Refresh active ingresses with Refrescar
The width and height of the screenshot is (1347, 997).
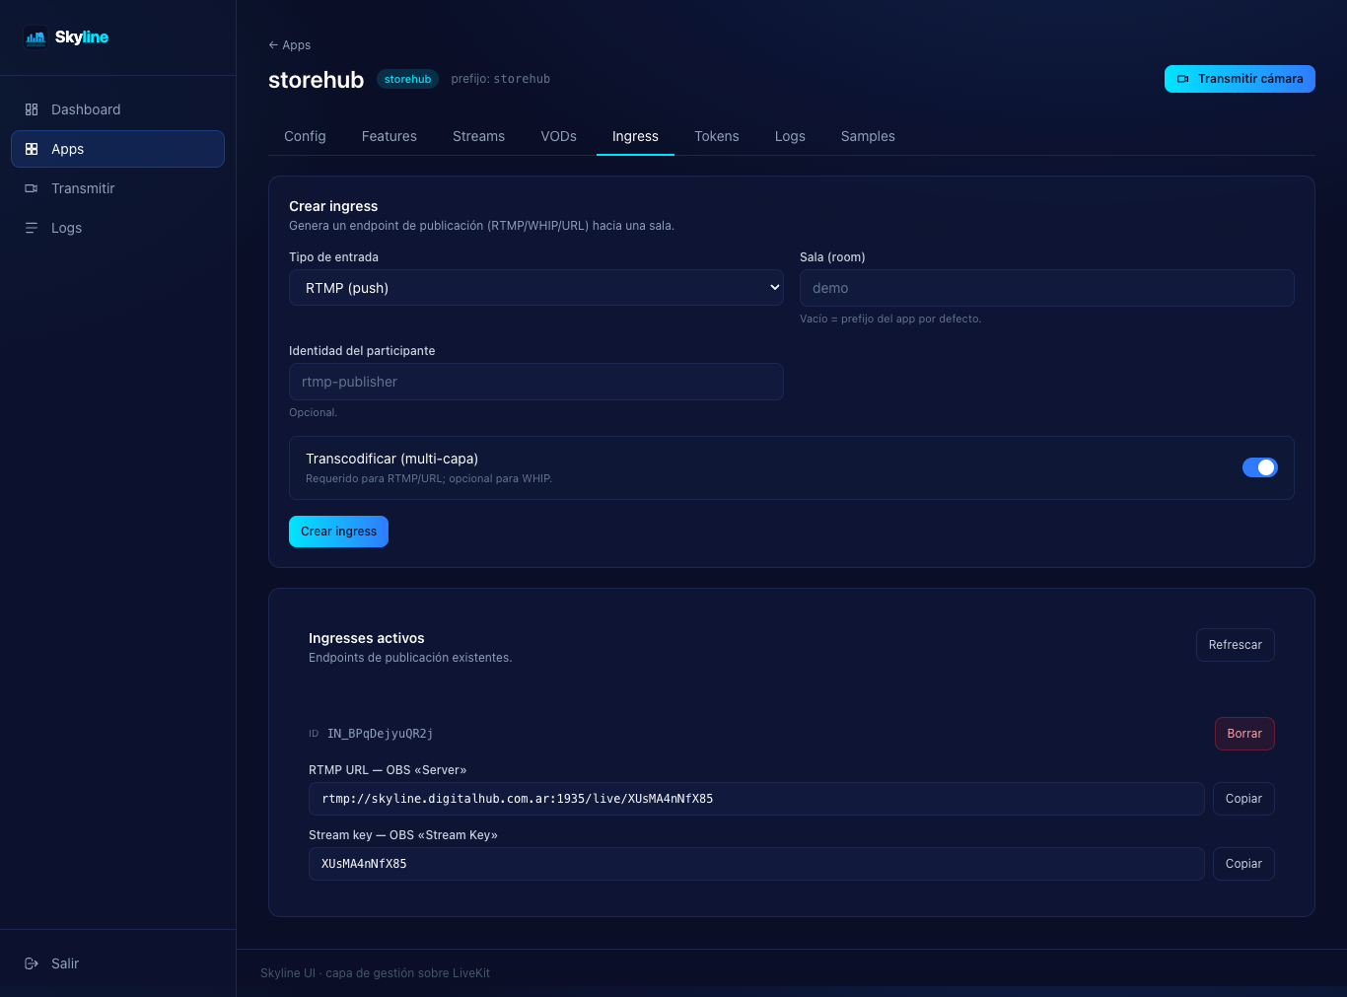[x=1235, y=645]
